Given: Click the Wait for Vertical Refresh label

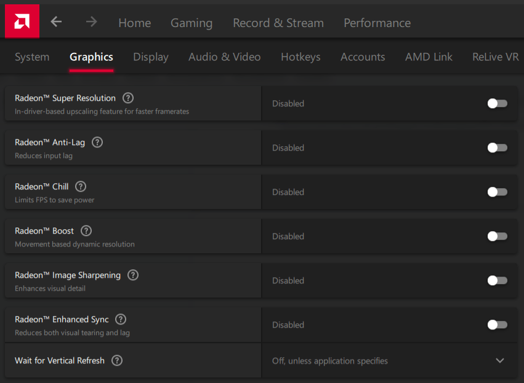Looking at the screenshot, I should tap(60, 361).
